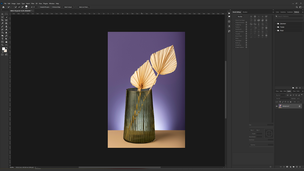This screenshot has width=304, height=171.
Task: Open the Image menu
Action: [x=14, y=4]
